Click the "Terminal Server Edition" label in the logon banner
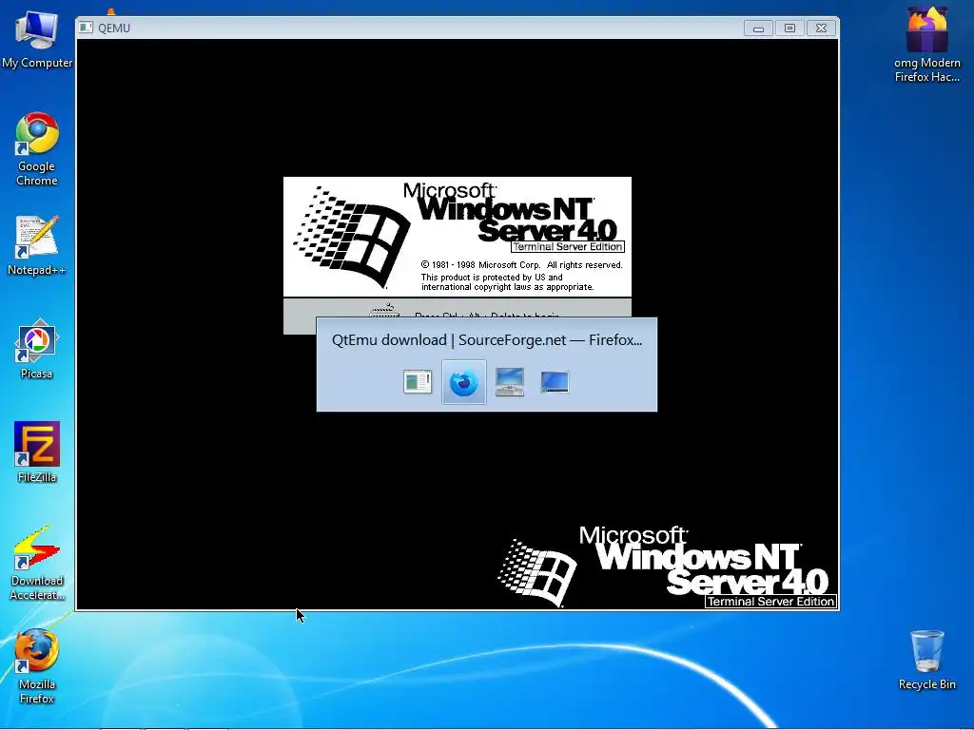974x730 pixels. coord(567,246)
